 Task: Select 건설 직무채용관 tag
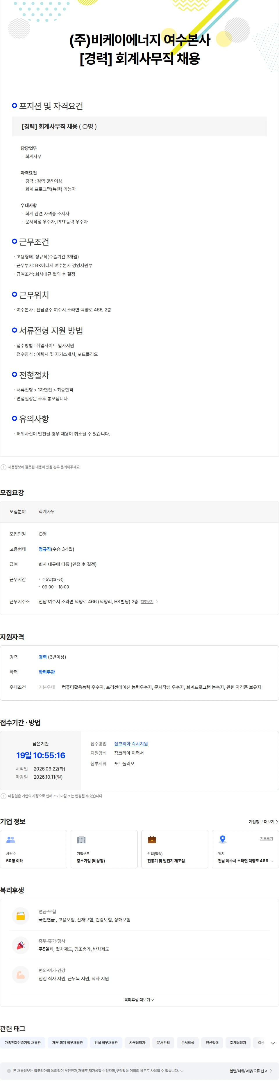pos(106,1043)
